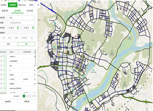
Task: Open detail magnifier for the 'test' row
Action: click(x=5, y=65)
